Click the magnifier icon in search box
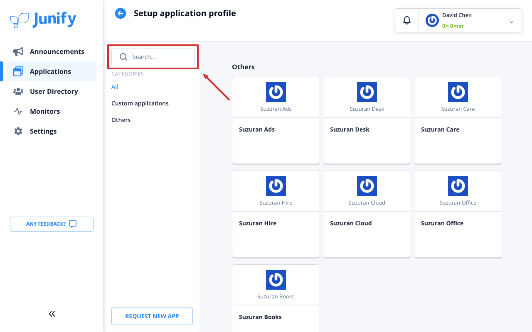Viewport: 532px width, 332px height. [x=123, y=57]
